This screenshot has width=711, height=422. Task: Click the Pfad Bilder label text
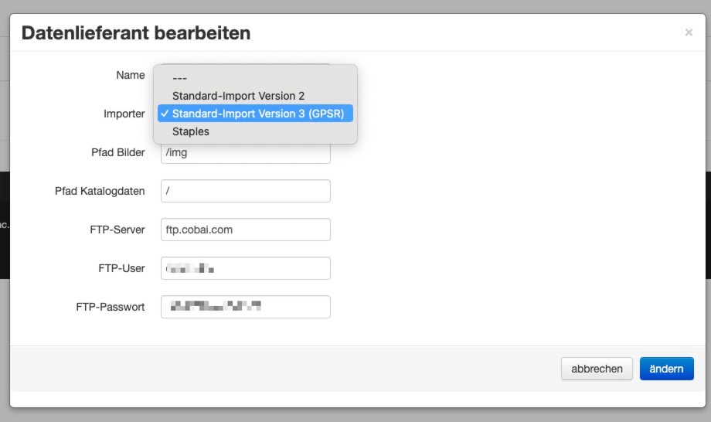coord(117,152)
